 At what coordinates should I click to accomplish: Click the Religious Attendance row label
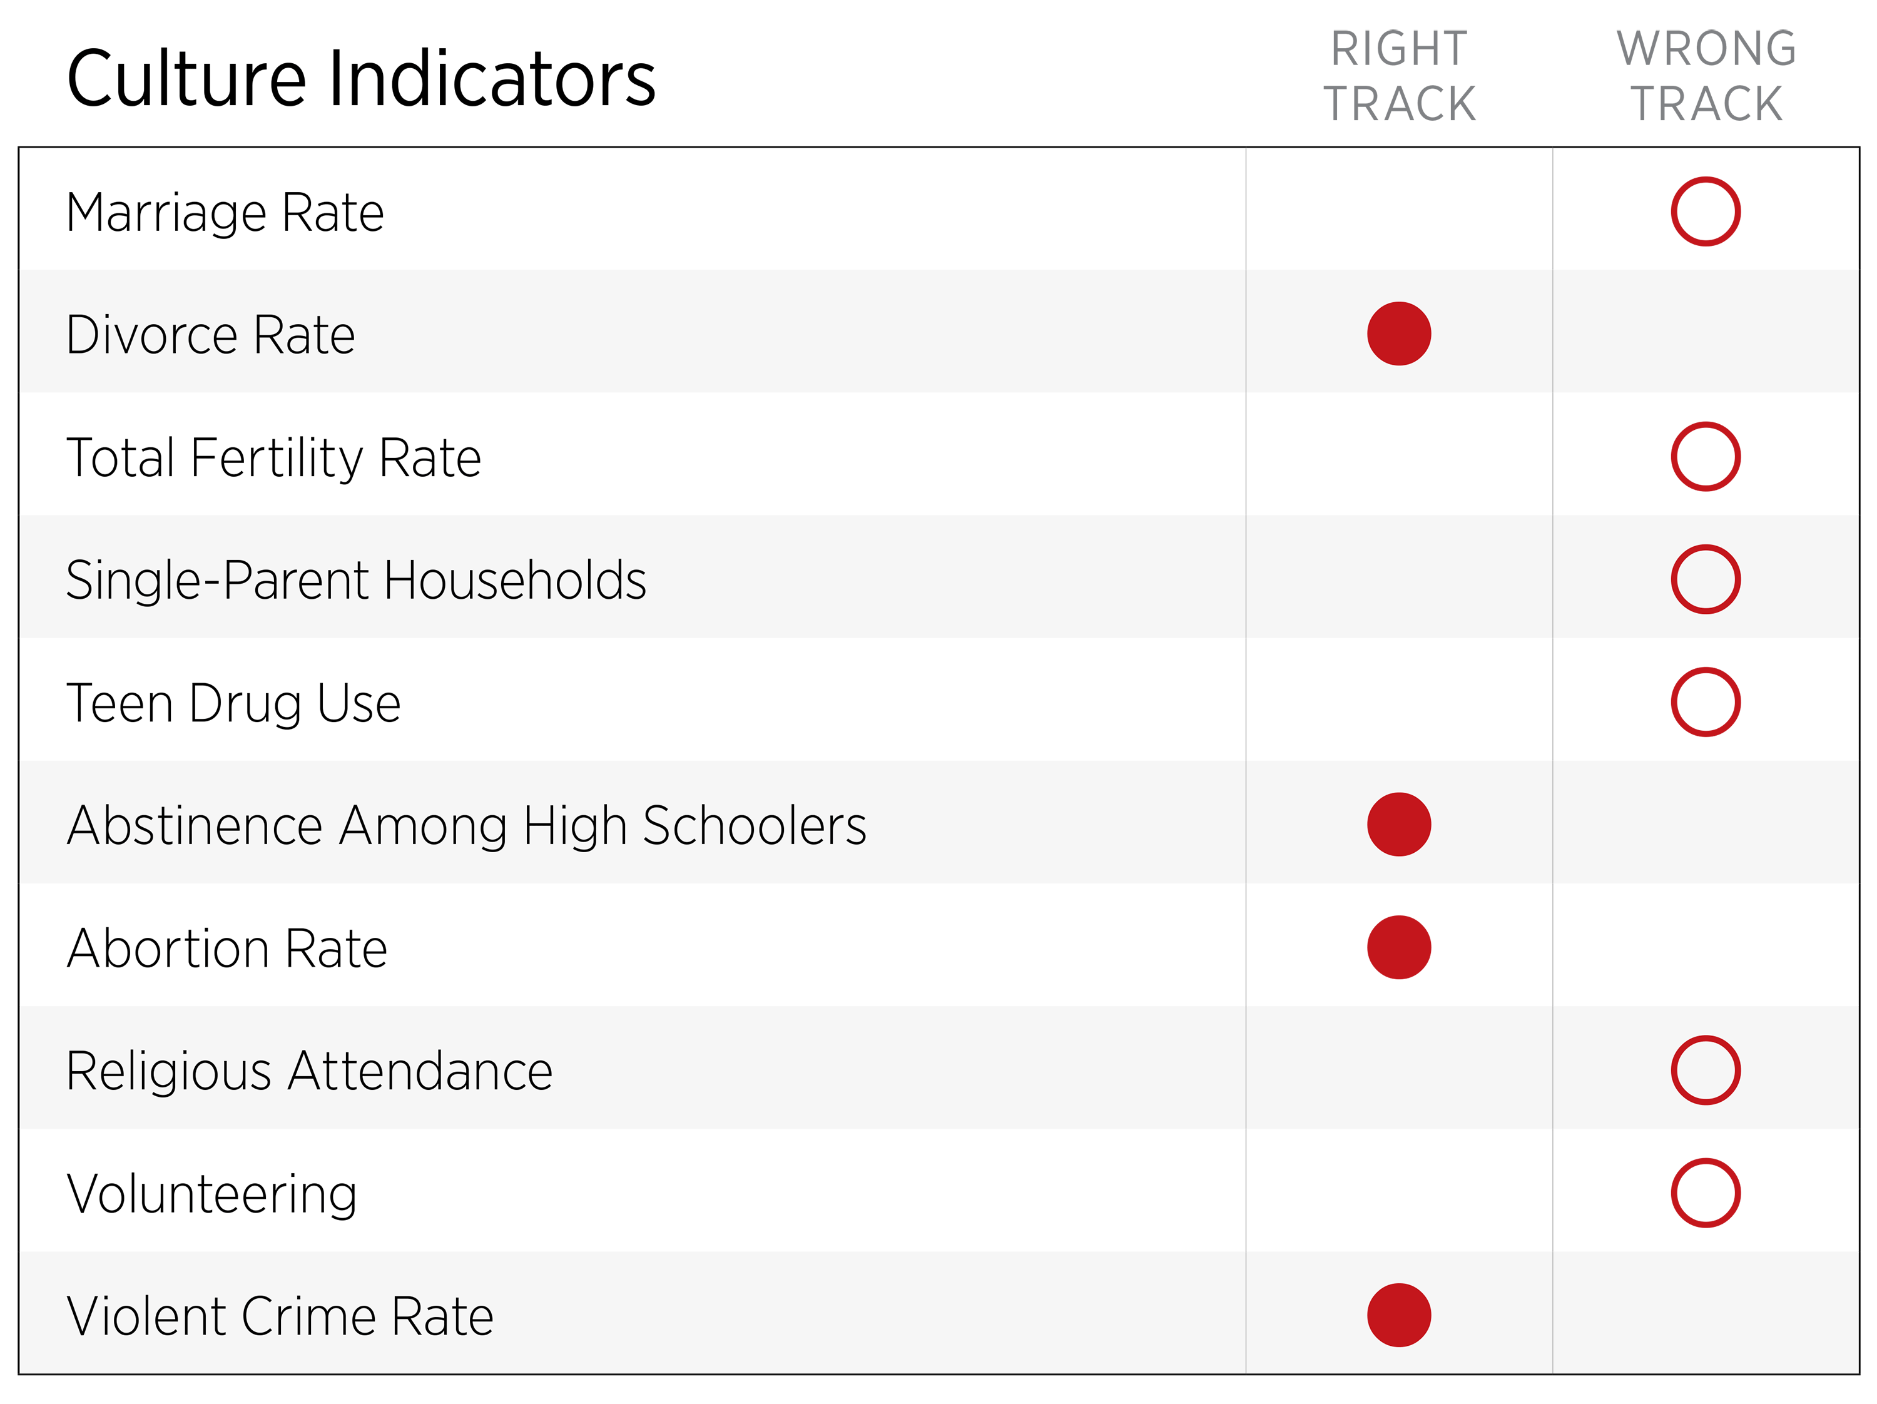(x=309, y=1071)
